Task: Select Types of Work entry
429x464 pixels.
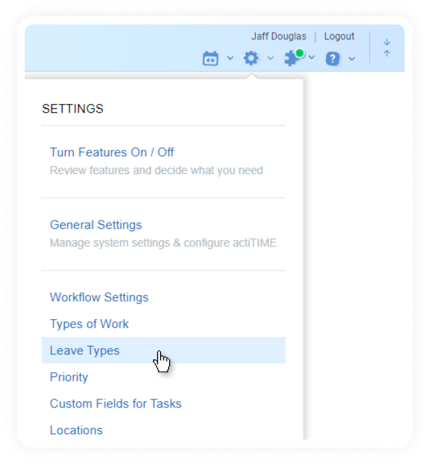Action: pyautogui.click(x=89, y=324)
